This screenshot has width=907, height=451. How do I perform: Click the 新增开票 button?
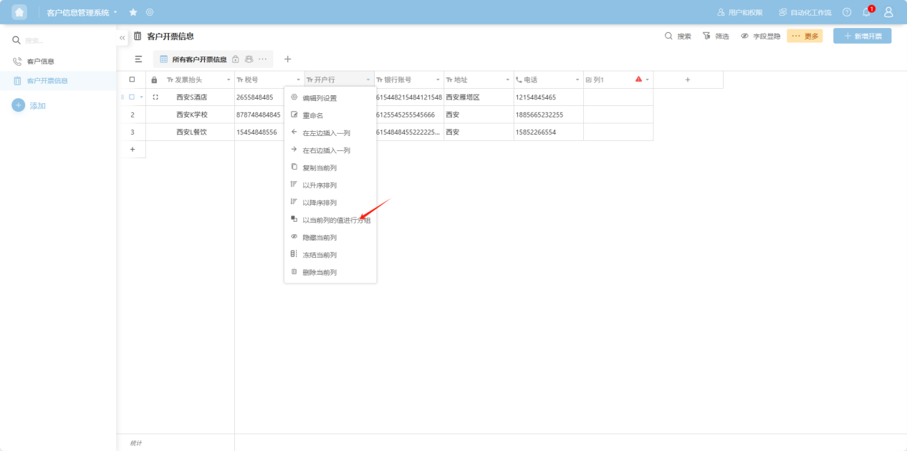(862, 36)
